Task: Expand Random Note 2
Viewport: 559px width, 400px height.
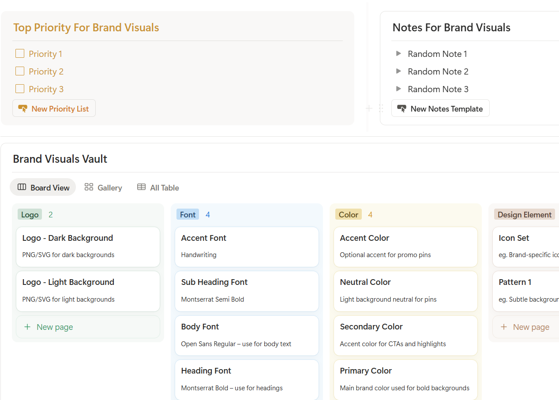Action: 398,71
